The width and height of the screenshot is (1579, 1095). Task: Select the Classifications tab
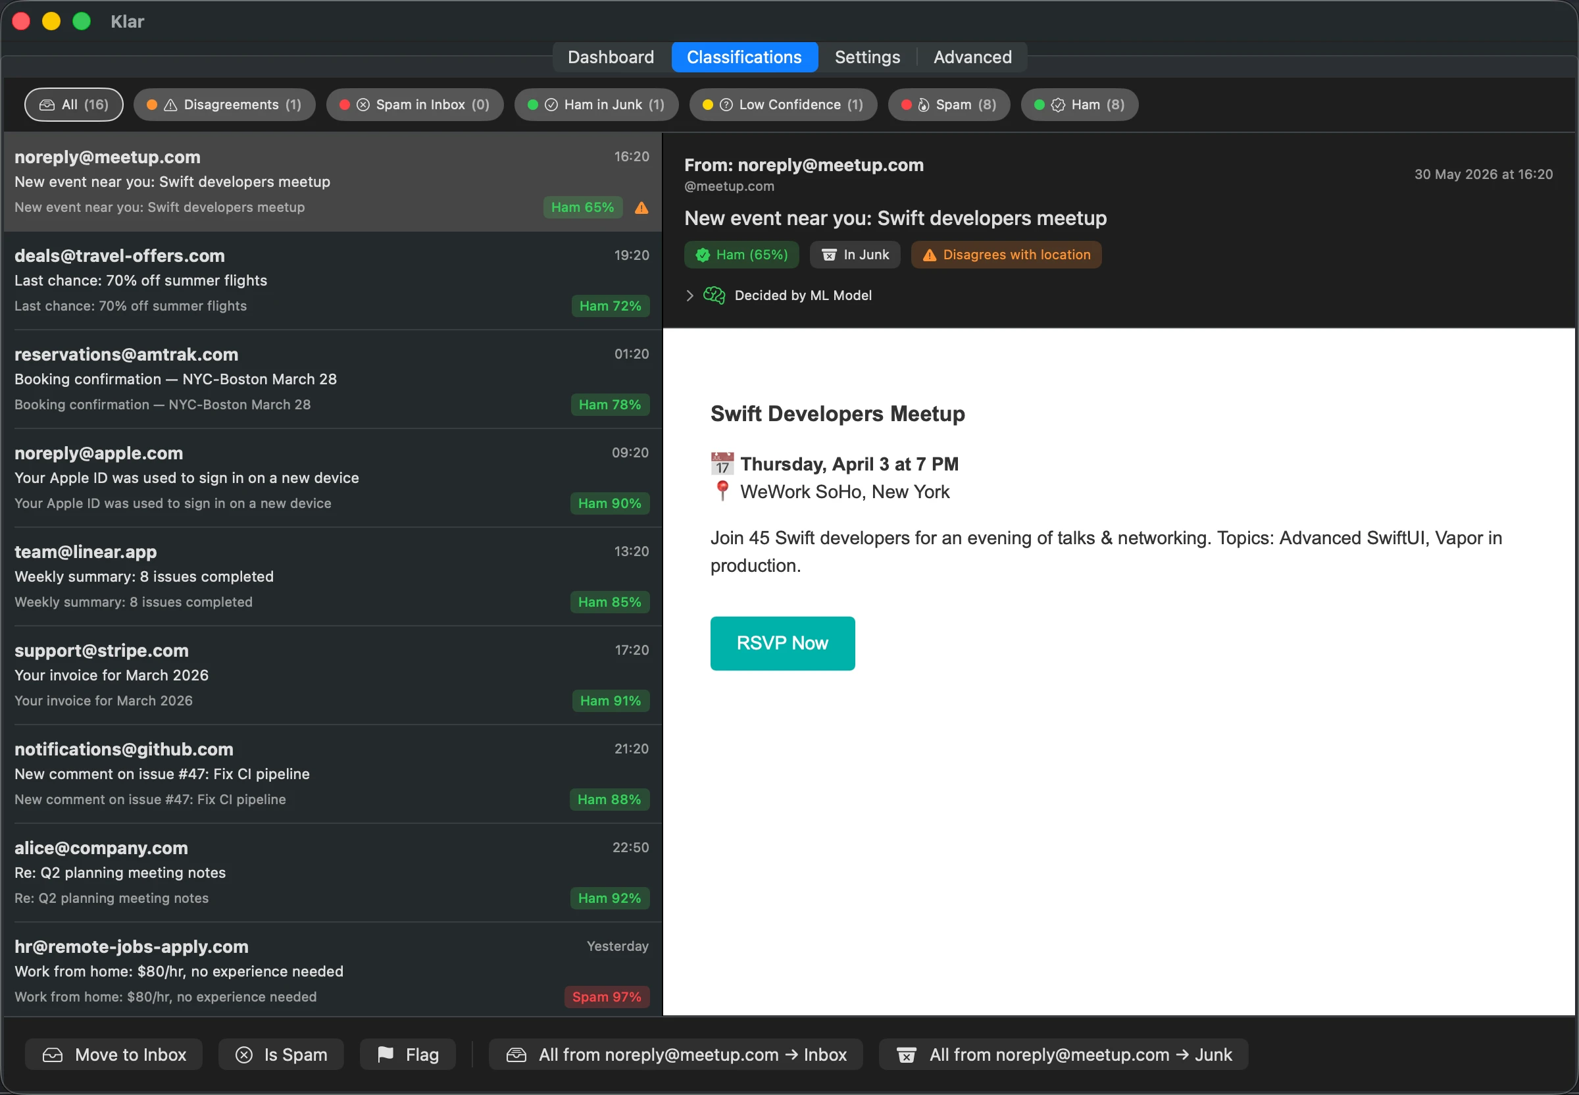pos(744,57)
